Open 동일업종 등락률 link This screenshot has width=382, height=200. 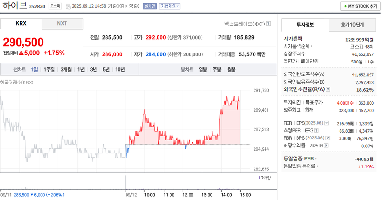click(x=301, y=166)
